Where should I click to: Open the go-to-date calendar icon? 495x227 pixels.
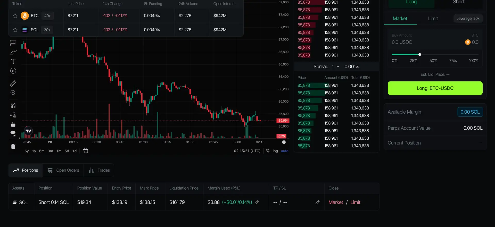pos(85,151)
